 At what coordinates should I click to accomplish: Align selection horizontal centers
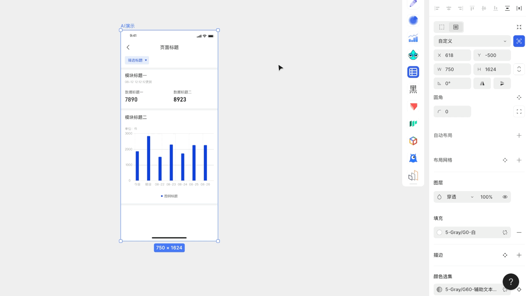(x=449, y=8)
